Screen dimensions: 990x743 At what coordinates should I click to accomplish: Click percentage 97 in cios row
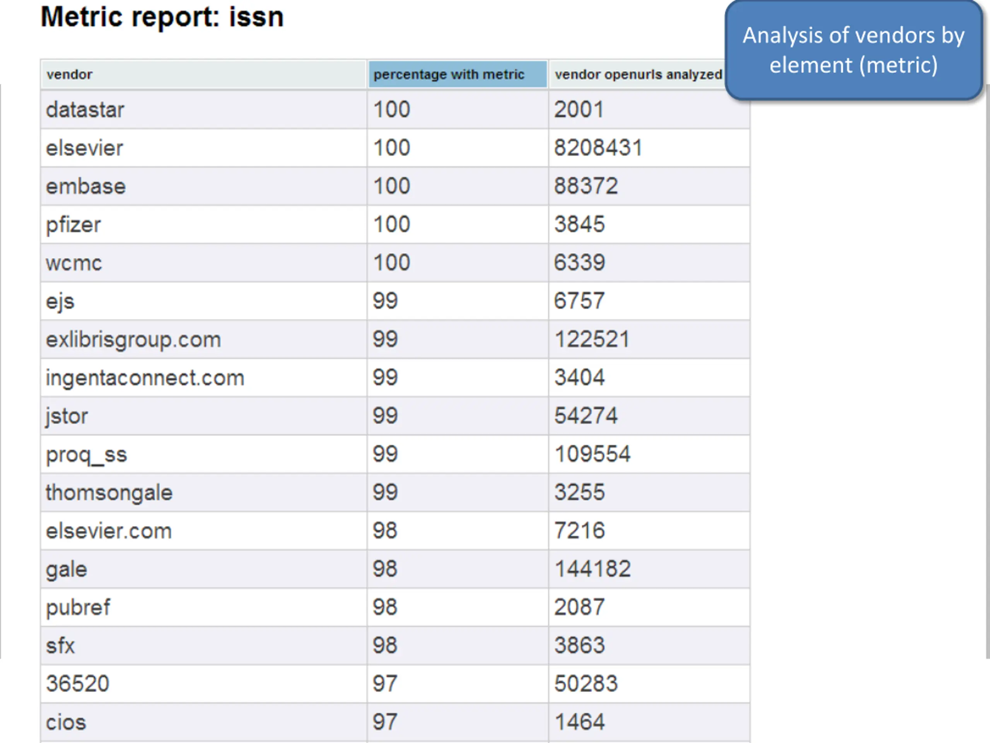[385, 722]
